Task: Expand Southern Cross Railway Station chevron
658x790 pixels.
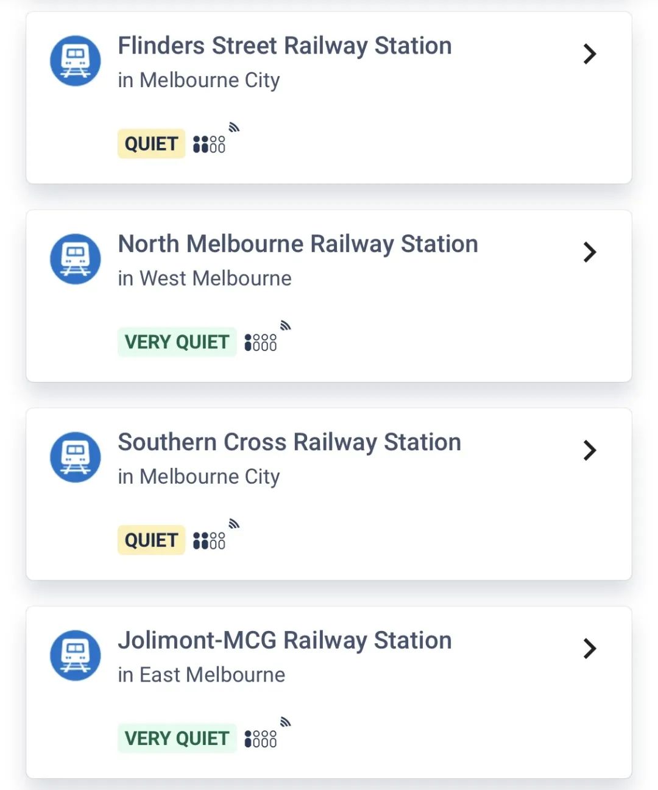Action: (589, 450)
